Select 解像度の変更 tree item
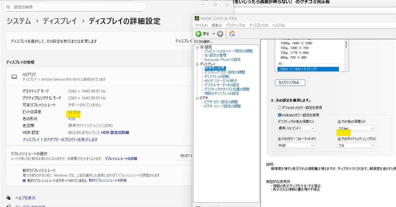Screen dimensions: 396x207 [215, 68]
